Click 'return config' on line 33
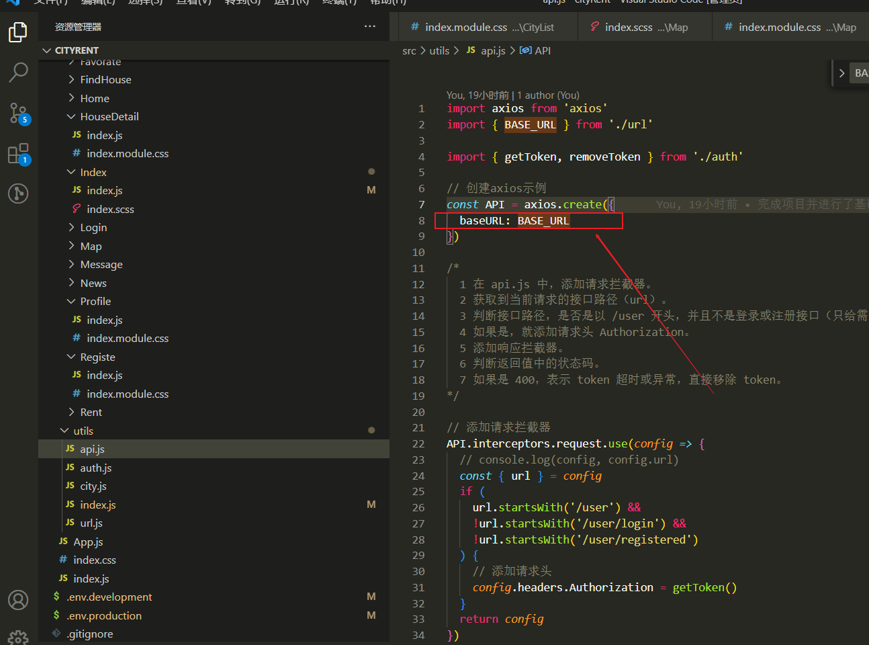This screenshot has height=645, width=869. click(x=502, y=619)
